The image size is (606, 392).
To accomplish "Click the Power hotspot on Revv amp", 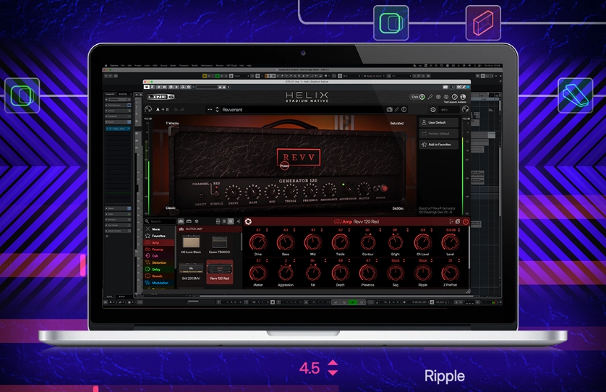I will (x=284, y=166).
